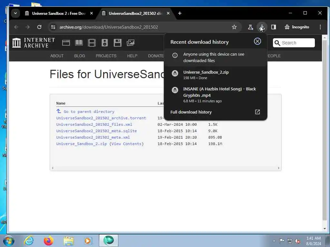
Task: Open the DONATE menu item
Action: [156, 56]
